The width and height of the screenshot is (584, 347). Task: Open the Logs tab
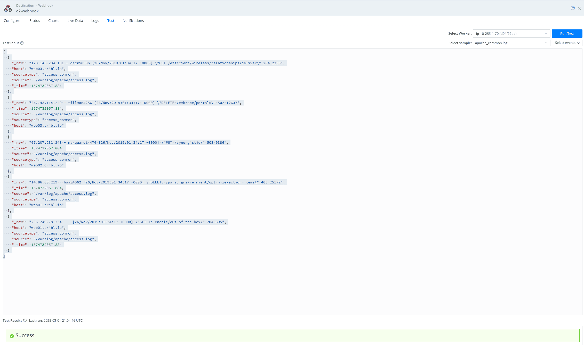(x=95, y=21)
